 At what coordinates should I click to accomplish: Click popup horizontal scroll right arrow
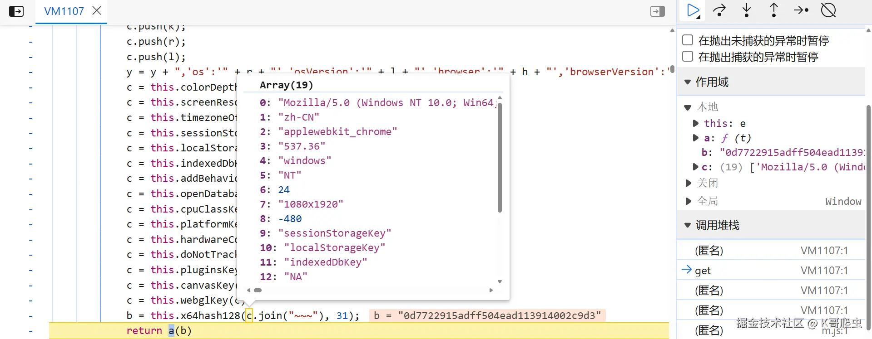point(491,290)
